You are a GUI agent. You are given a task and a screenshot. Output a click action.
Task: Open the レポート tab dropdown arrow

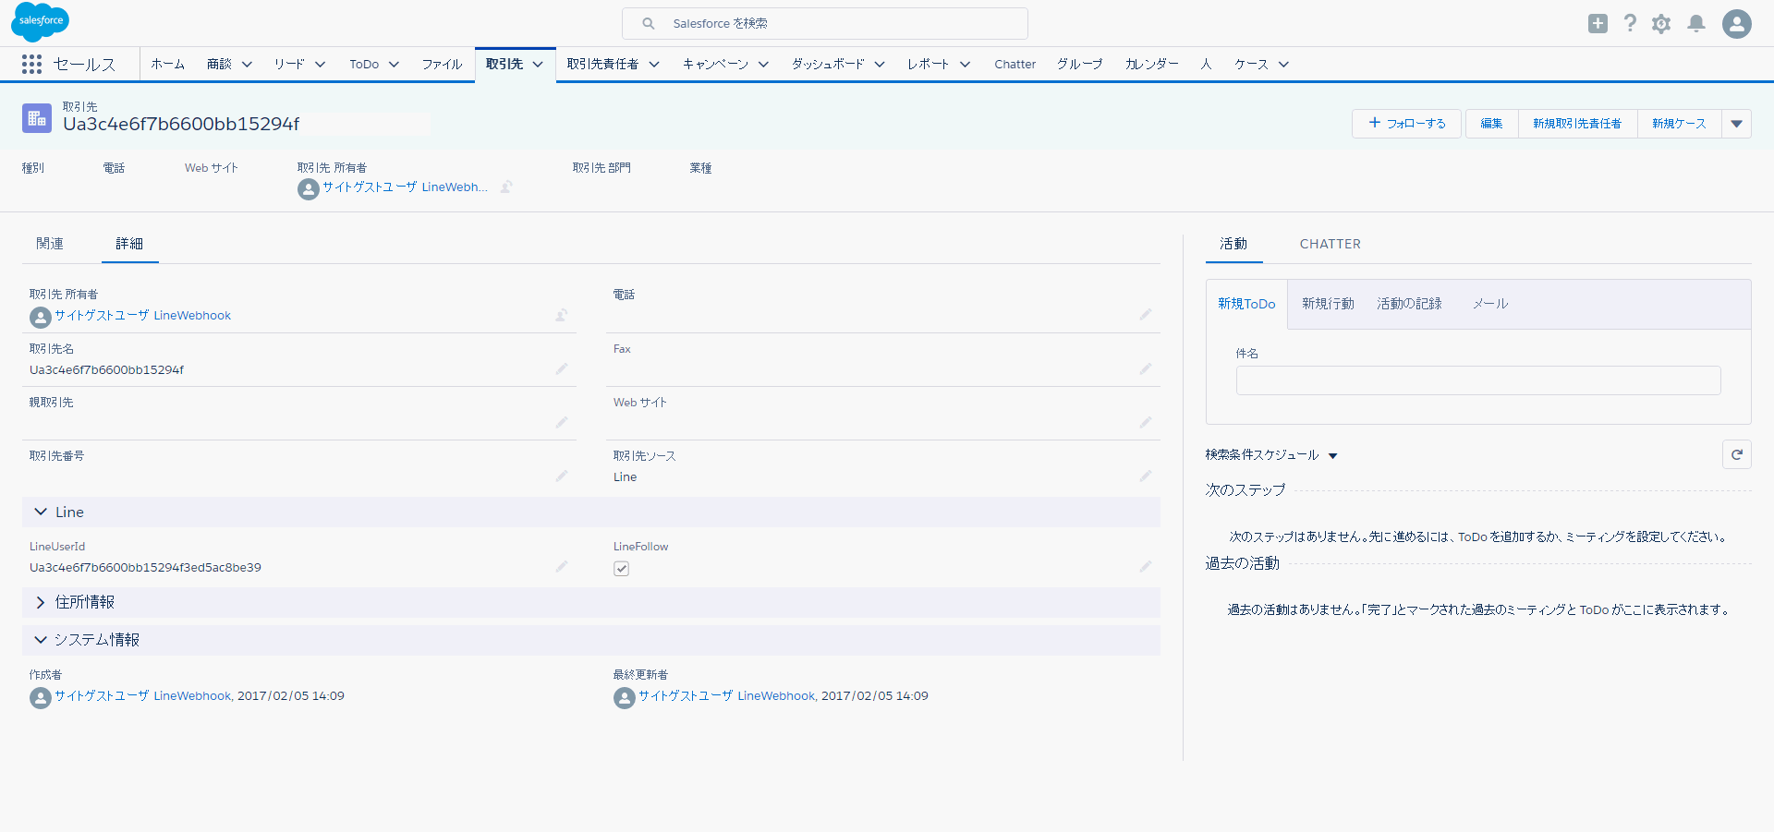[965, 65]
